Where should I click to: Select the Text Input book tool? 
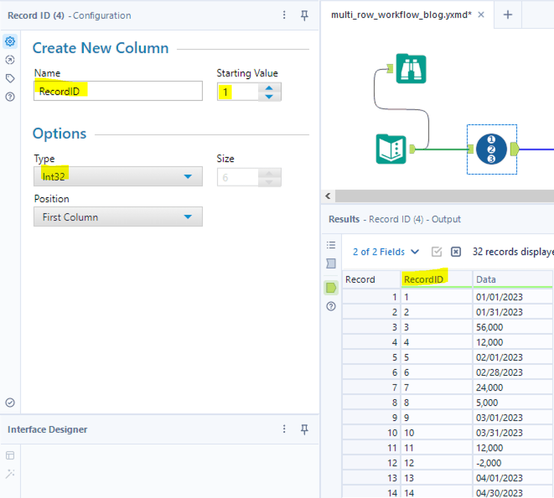point(391,149)
